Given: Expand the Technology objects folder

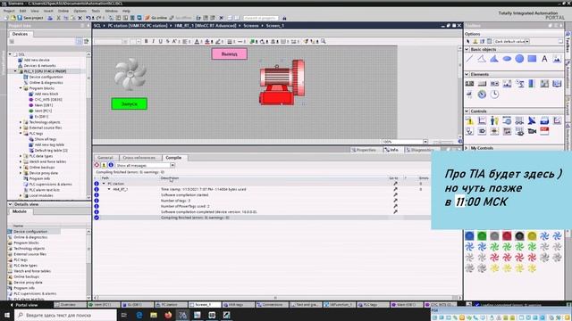Looking at the screenshot, I should pyautogui.click(x=21, y=122).
